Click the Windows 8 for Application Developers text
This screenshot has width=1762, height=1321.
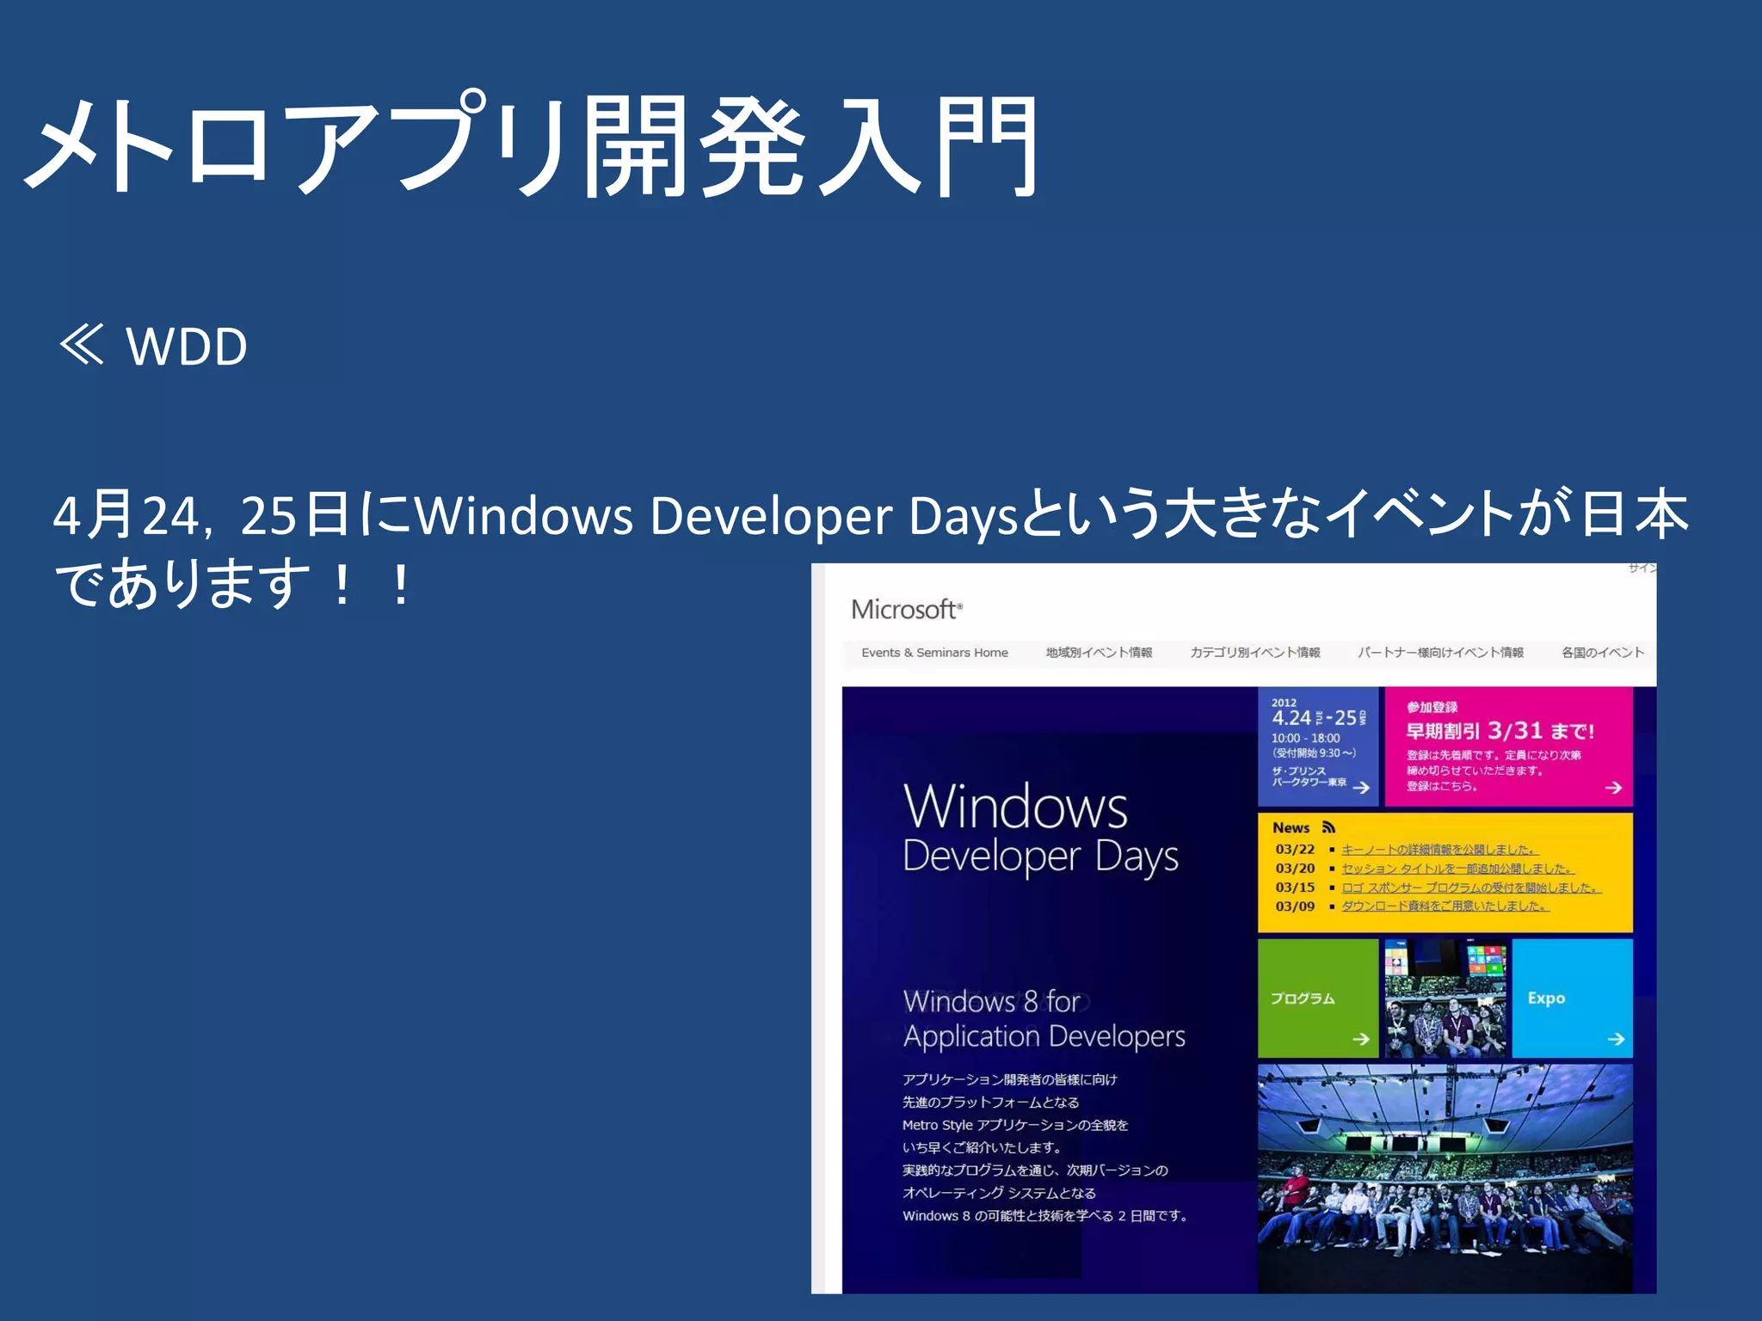coord(1044,1020)
